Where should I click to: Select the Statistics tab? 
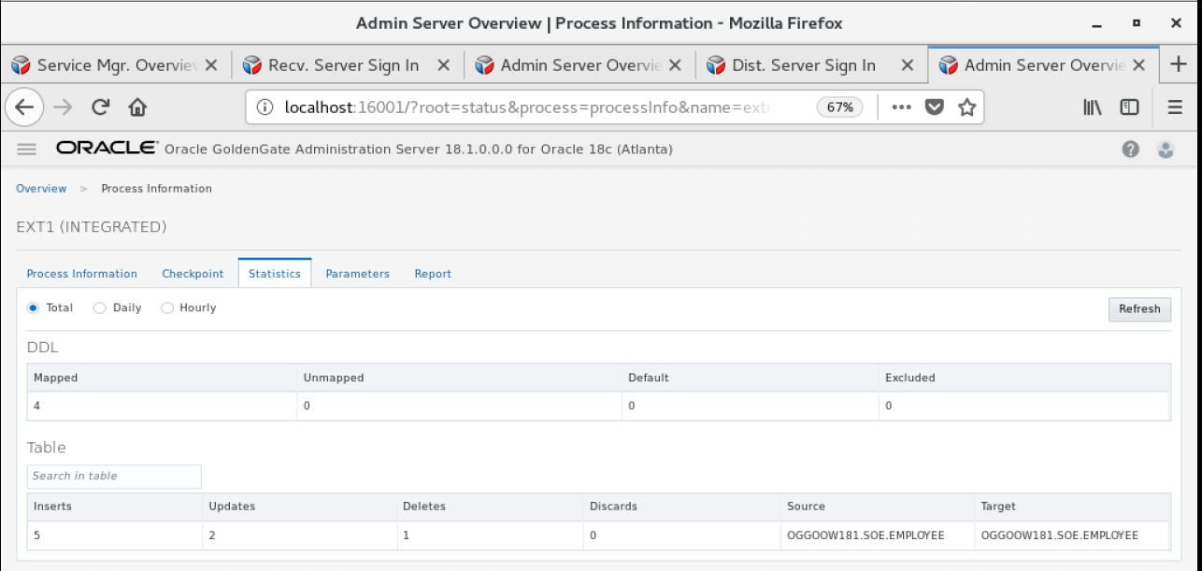(275, 274)
